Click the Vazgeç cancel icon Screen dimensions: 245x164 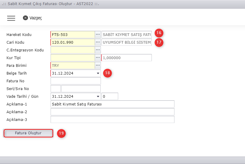point(26,18)
